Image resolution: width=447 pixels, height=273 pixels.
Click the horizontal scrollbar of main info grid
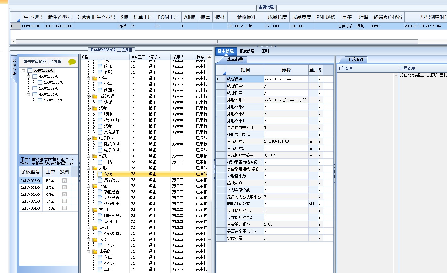pos(217,41)
